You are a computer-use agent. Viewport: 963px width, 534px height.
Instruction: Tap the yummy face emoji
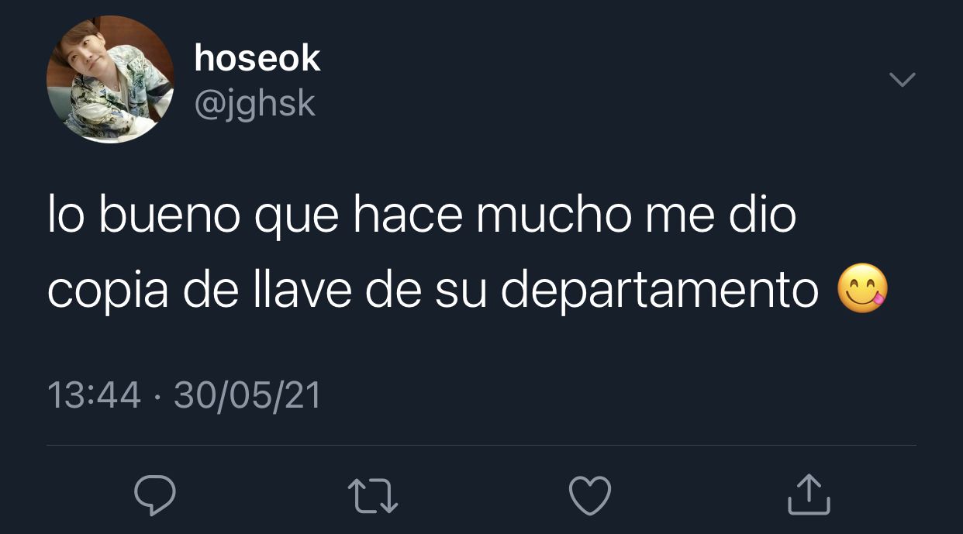[x=862, y=289]
